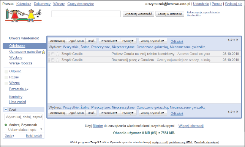Select checkbox for 'Pobierz Gmaila' message

[x=53, y=54]
